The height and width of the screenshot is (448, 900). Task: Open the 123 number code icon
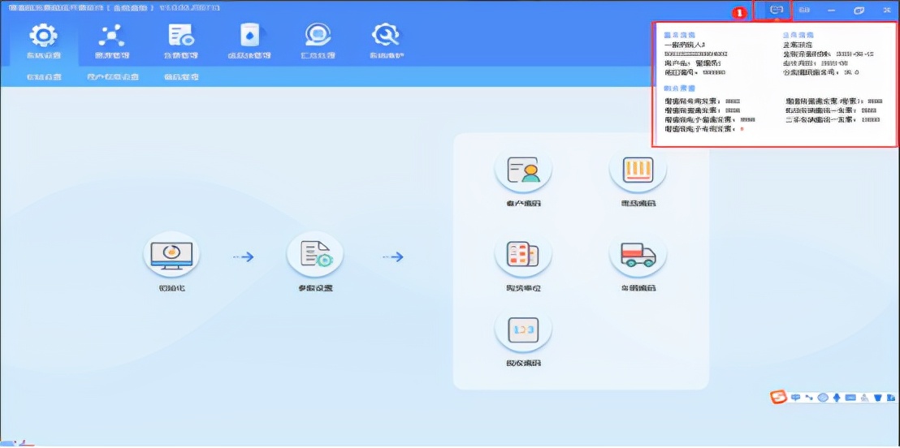tap(523, 330)
